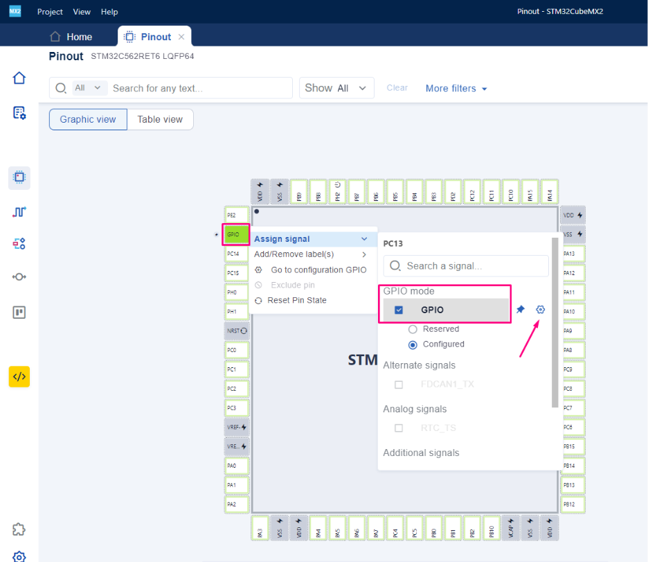Open the Help menu
Image resolution: width=648 pixels, height=562 pixels.
(109, 12)
